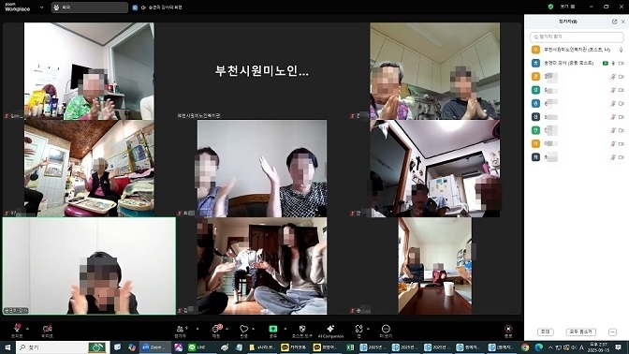Expand the share options caret
Viewport: 629px width, 354px height.
click(285, 329)
